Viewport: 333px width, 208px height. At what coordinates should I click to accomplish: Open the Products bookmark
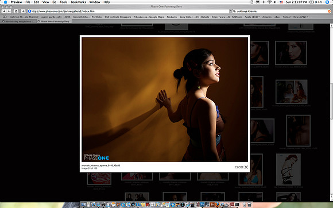pos(172,17)
